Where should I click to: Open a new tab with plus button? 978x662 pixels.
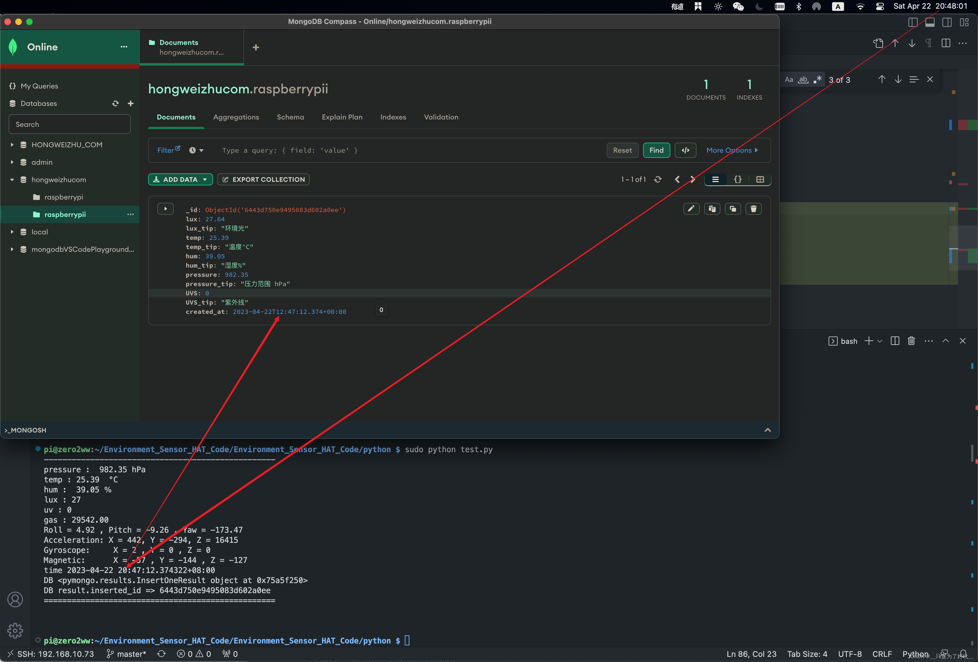click(x=256, y=48)
